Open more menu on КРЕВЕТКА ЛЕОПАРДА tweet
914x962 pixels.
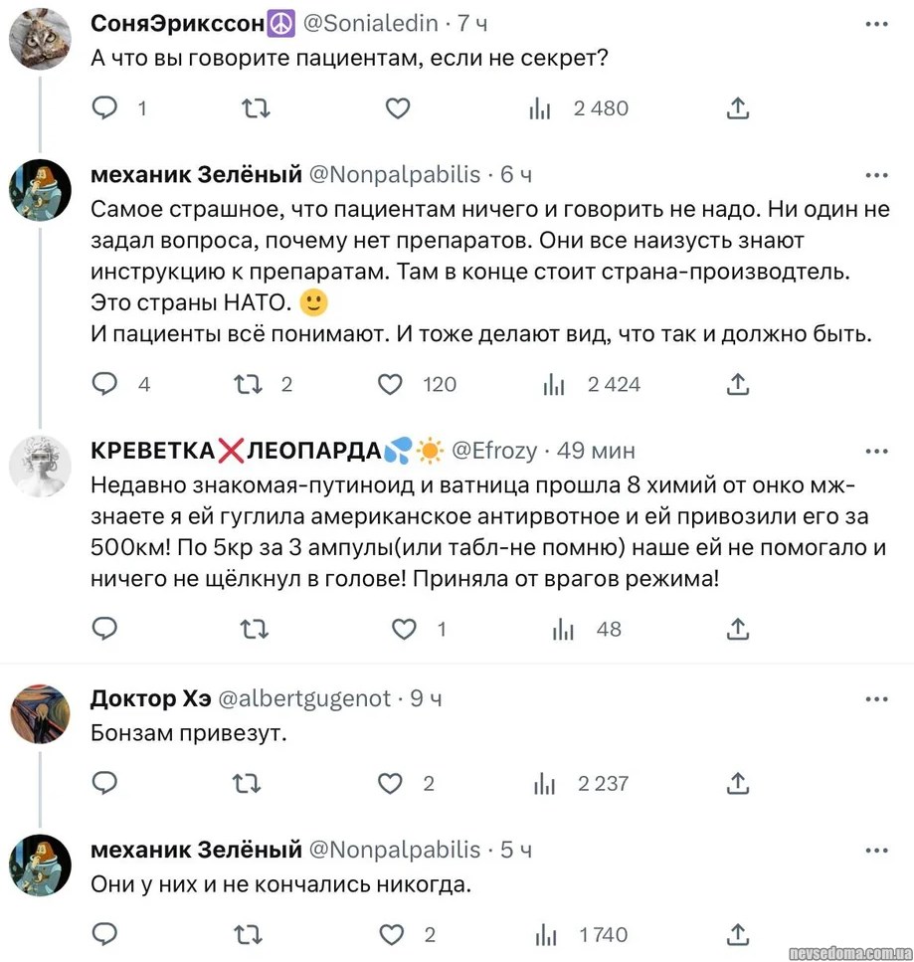876,451
